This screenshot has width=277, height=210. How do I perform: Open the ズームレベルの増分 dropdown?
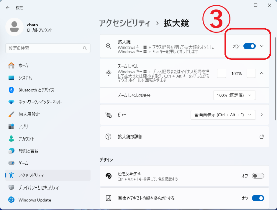coord(234,95)
